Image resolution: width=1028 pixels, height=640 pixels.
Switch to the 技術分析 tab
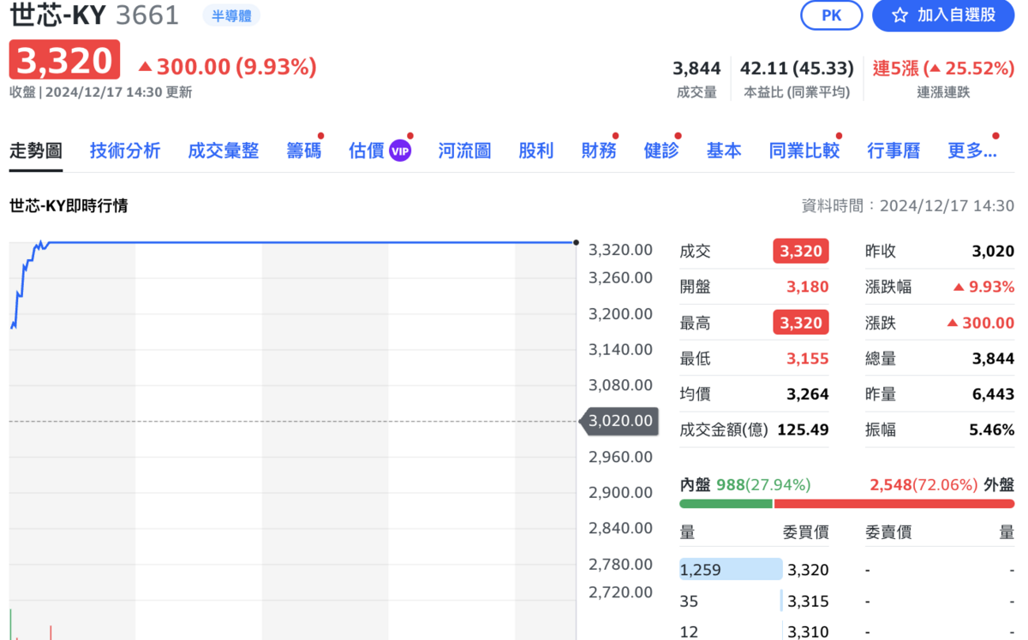tap(125, 150)
